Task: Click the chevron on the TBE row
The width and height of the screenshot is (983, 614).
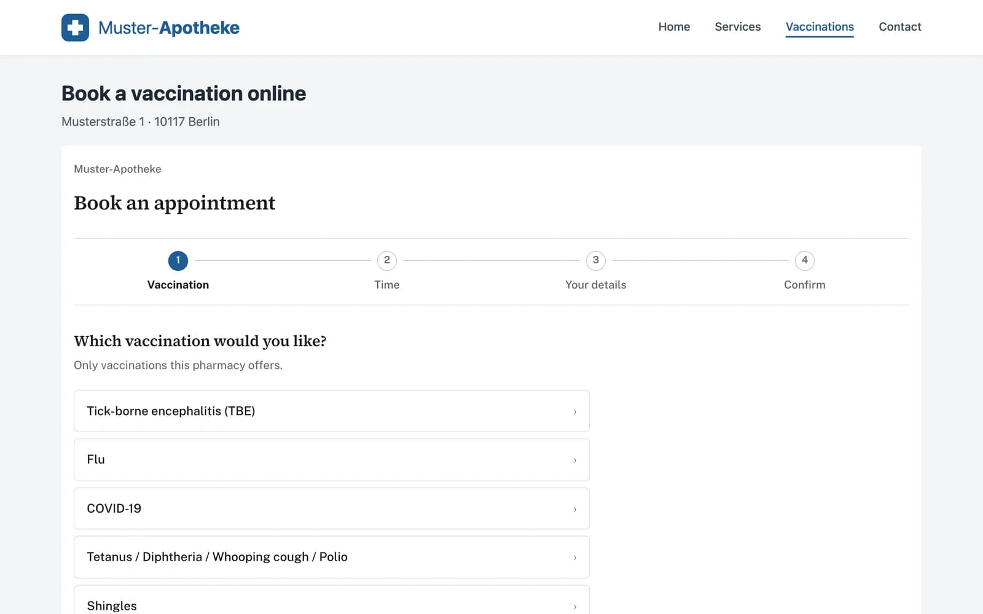Action: tap(575, 412)
